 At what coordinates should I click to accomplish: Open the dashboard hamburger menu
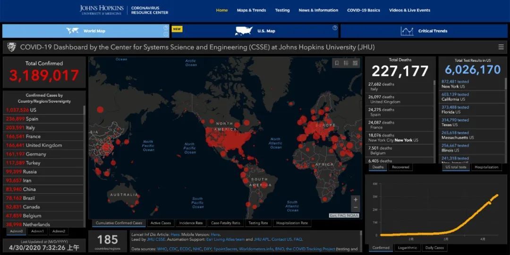[501, 47]
